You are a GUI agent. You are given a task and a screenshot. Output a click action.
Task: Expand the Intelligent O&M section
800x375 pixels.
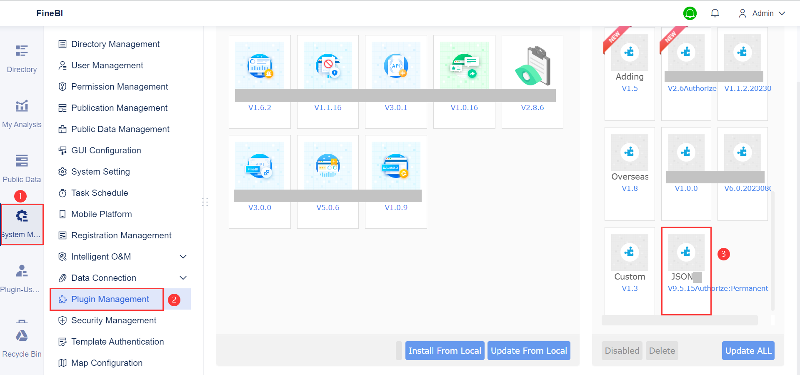click(183, 257)
